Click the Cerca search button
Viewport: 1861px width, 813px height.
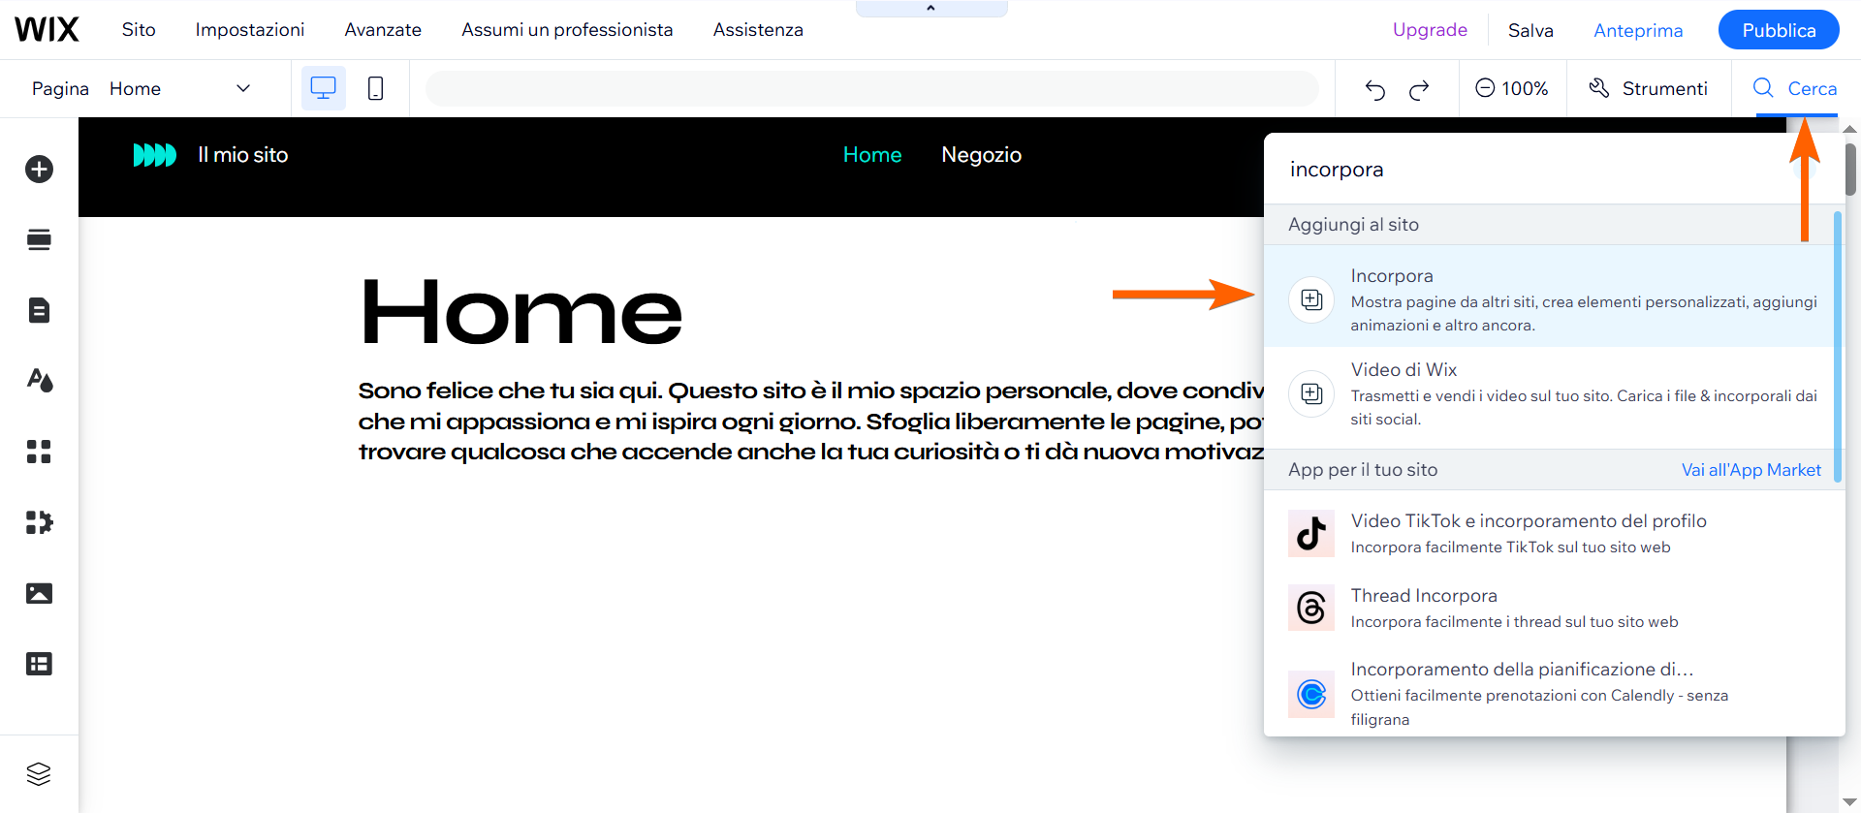[x=1795, y=88]
